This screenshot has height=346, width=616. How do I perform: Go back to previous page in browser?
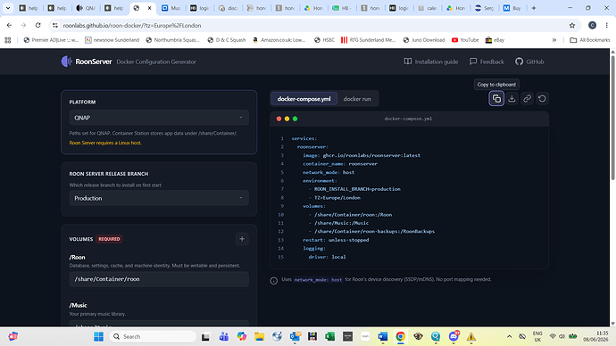(x=10, y=26)
